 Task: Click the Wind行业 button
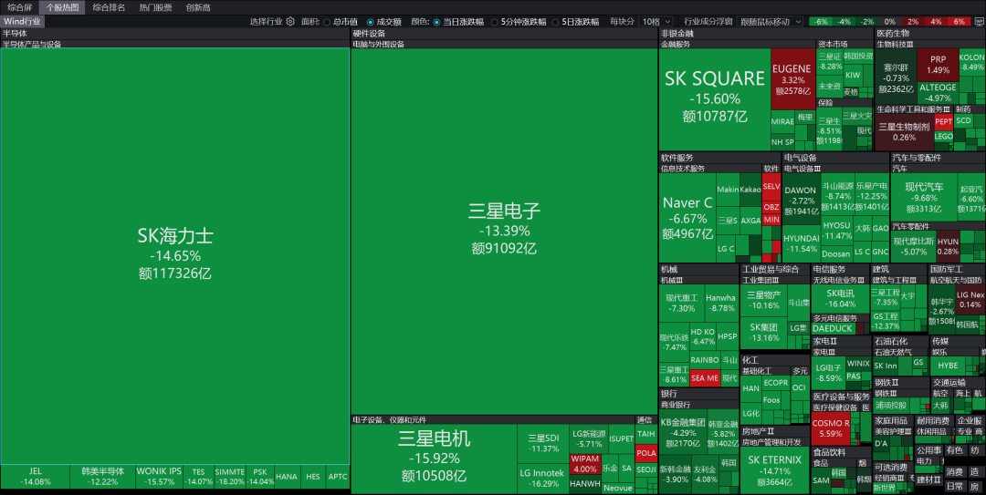coord(22,21)
